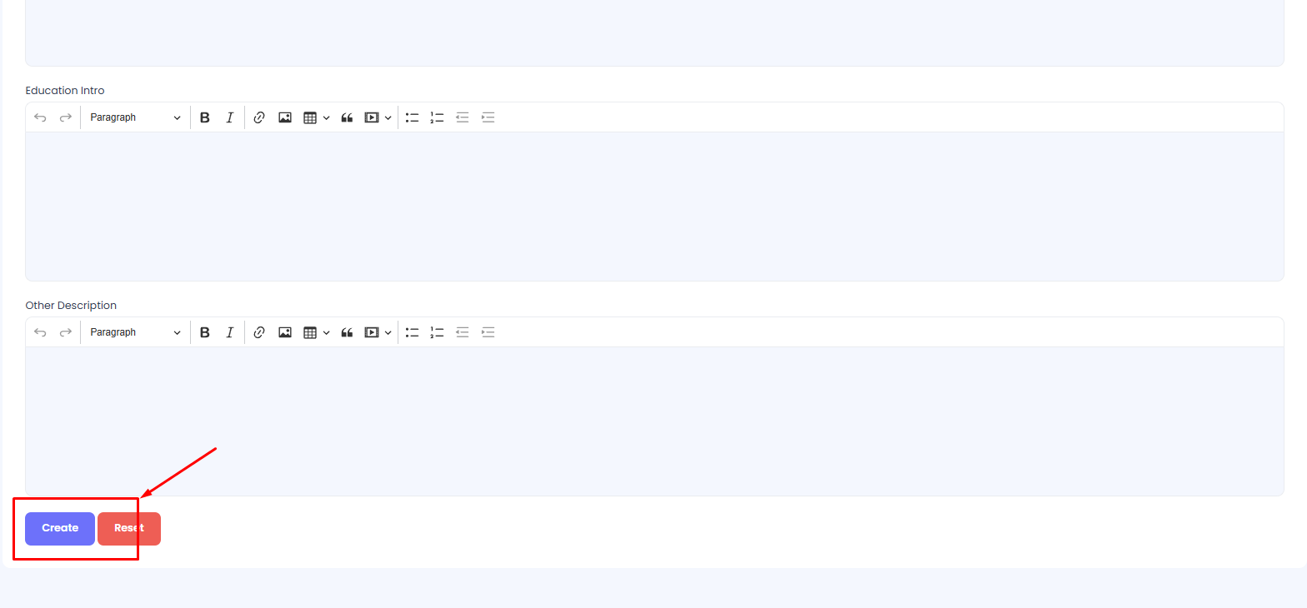Viewport: 1307px width, 608px height.
Task: Insert link in Education Intro editor
Action: point(259,117)
